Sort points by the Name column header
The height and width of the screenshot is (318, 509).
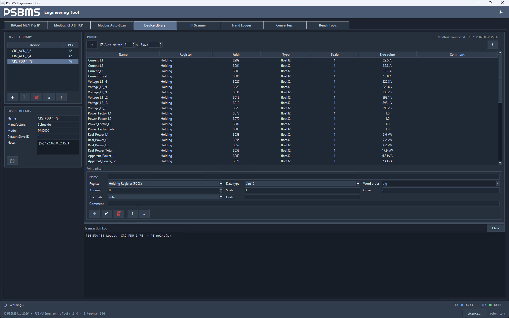[123, 55]
